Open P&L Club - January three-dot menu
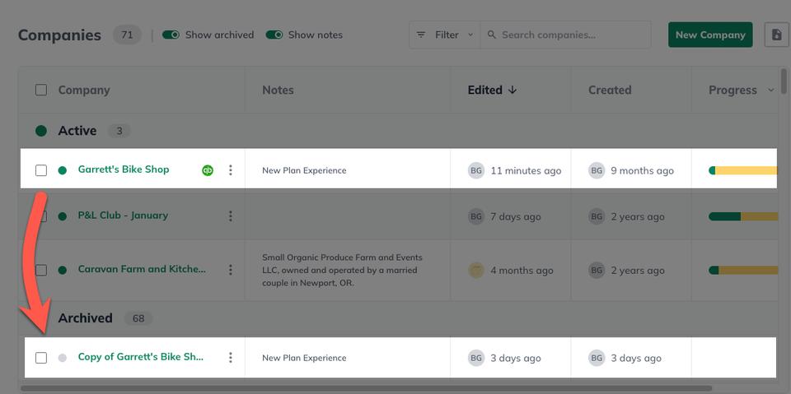791x394 pixels. click(231, 216)
